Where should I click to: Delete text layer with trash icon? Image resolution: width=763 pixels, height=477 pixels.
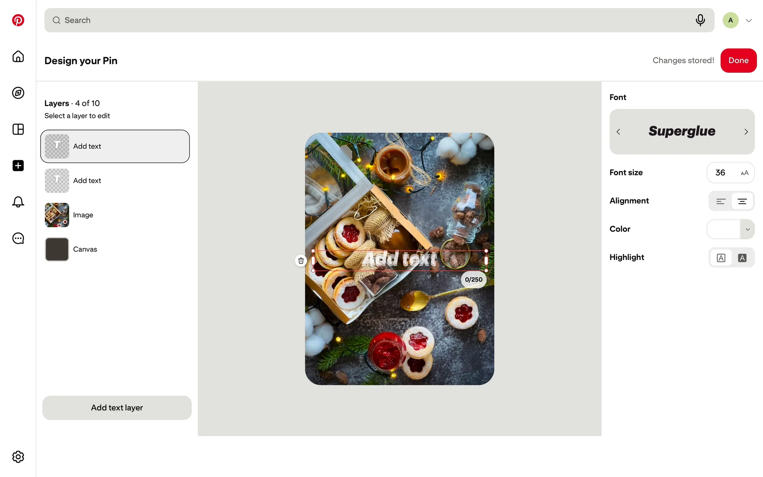pyautogui.click(x=301, y=261)
